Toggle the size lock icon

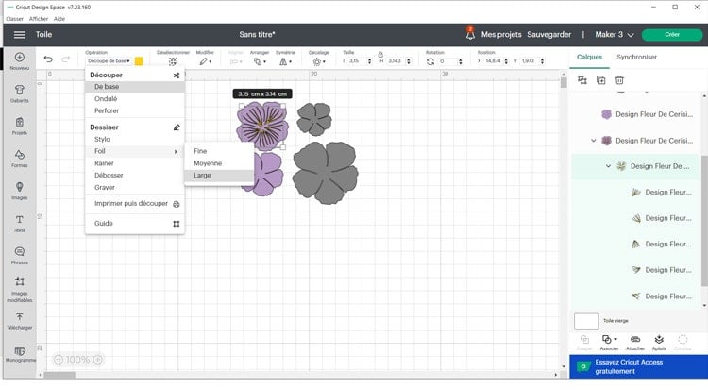[x=380, y=54]
